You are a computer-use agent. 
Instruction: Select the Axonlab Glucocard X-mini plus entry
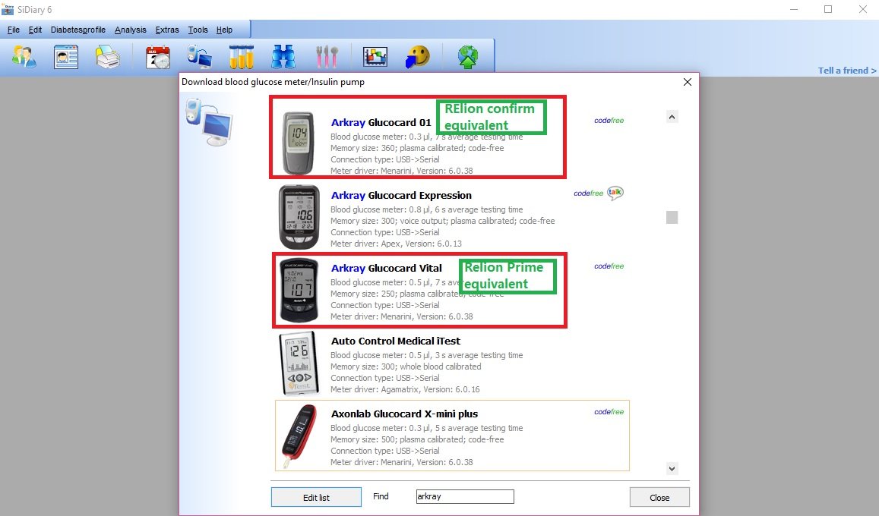pos(452,436)
